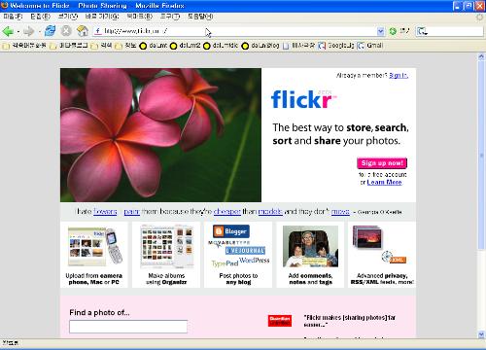Open the Bookmarks (B) menu
The width and height of the screenshot is (486, 350).
click(x=139, y=17)
